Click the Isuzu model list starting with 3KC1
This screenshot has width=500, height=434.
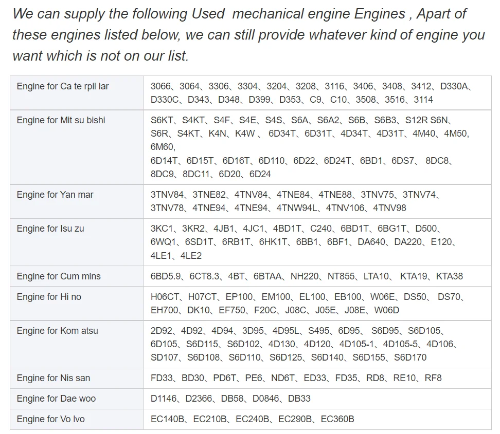click(303, 242)
